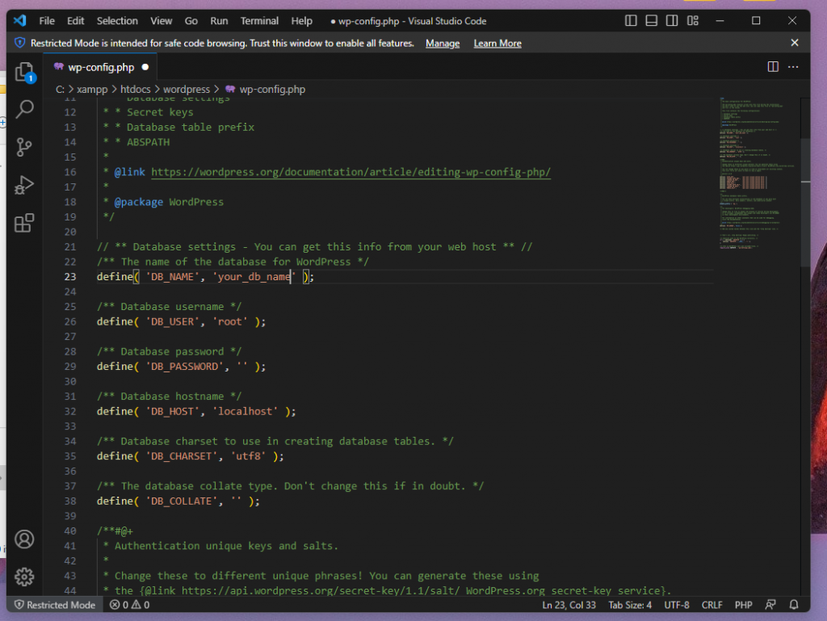The height and width of the screenshot is (621, 827).
Task: Click Ln 23, Col 33 status item
Action: 569,605
